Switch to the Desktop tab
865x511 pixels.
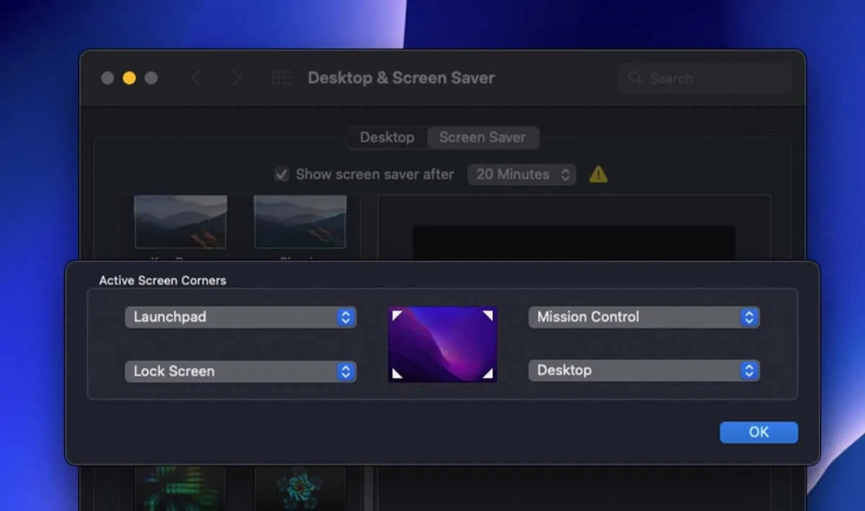point(387,137)
